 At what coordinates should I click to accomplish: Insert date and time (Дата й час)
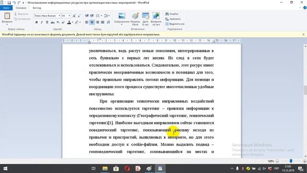click(145, 19)
